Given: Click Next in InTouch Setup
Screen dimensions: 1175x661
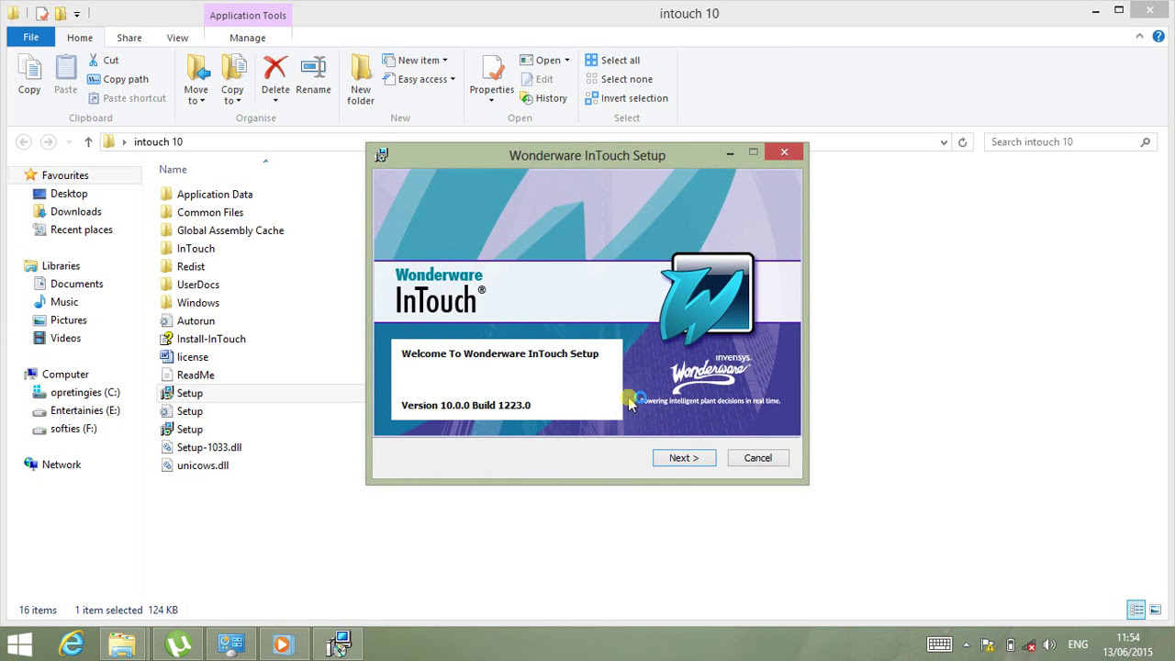Looking at the screenshot, I should (684, 458).
